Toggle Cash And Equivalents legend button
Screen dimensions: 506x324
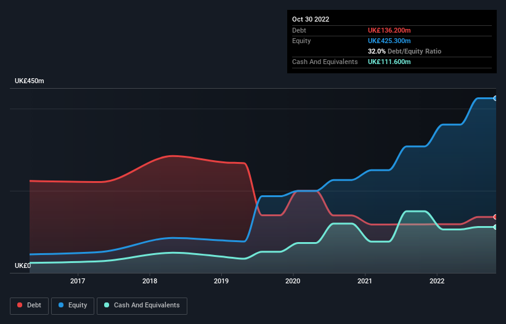pos(142,306)
